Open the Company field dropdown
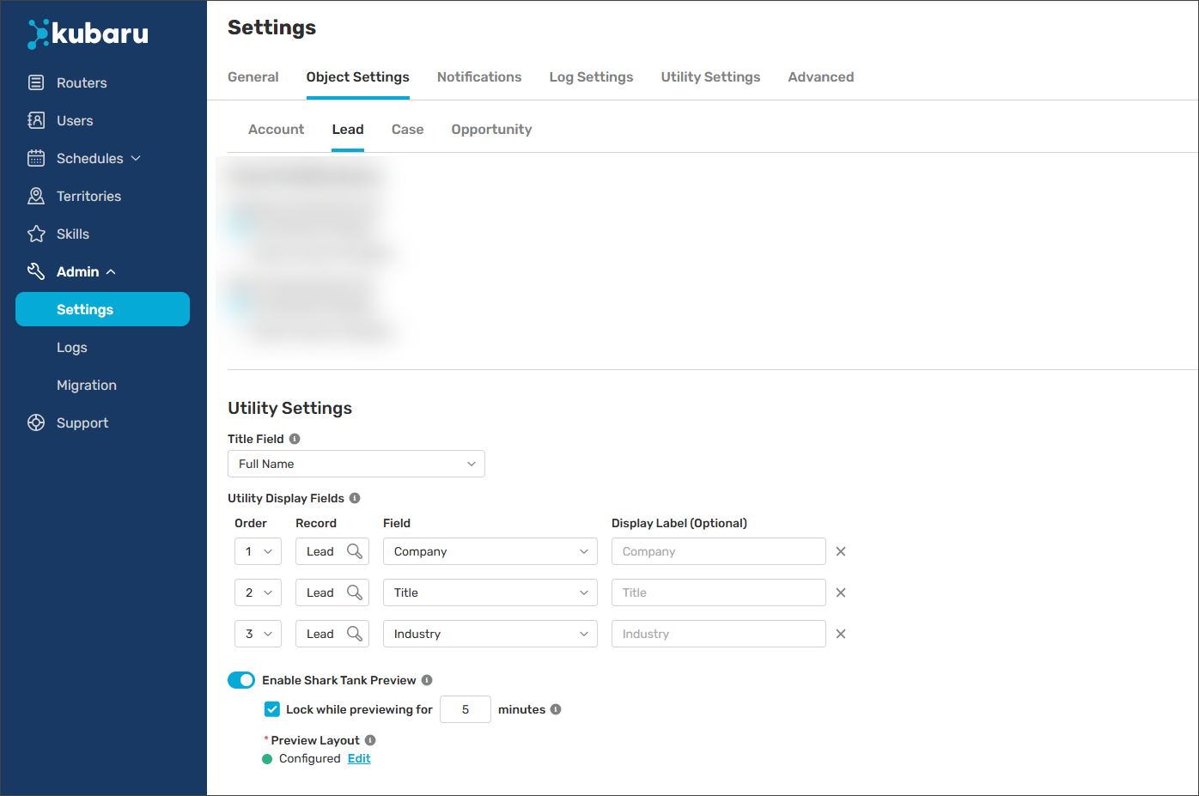 [x=490, y=551]
